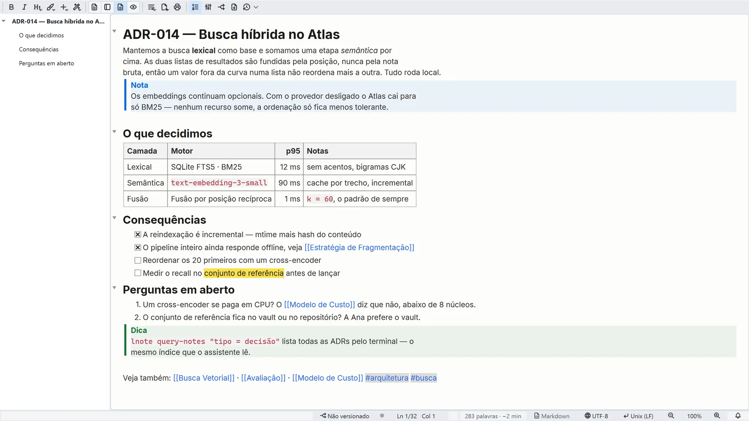Image resolution: width=749 pixels, height=421 pixels.
Task: Toggle italic formatting in the toolbar
Action: [x=24, y=7]
